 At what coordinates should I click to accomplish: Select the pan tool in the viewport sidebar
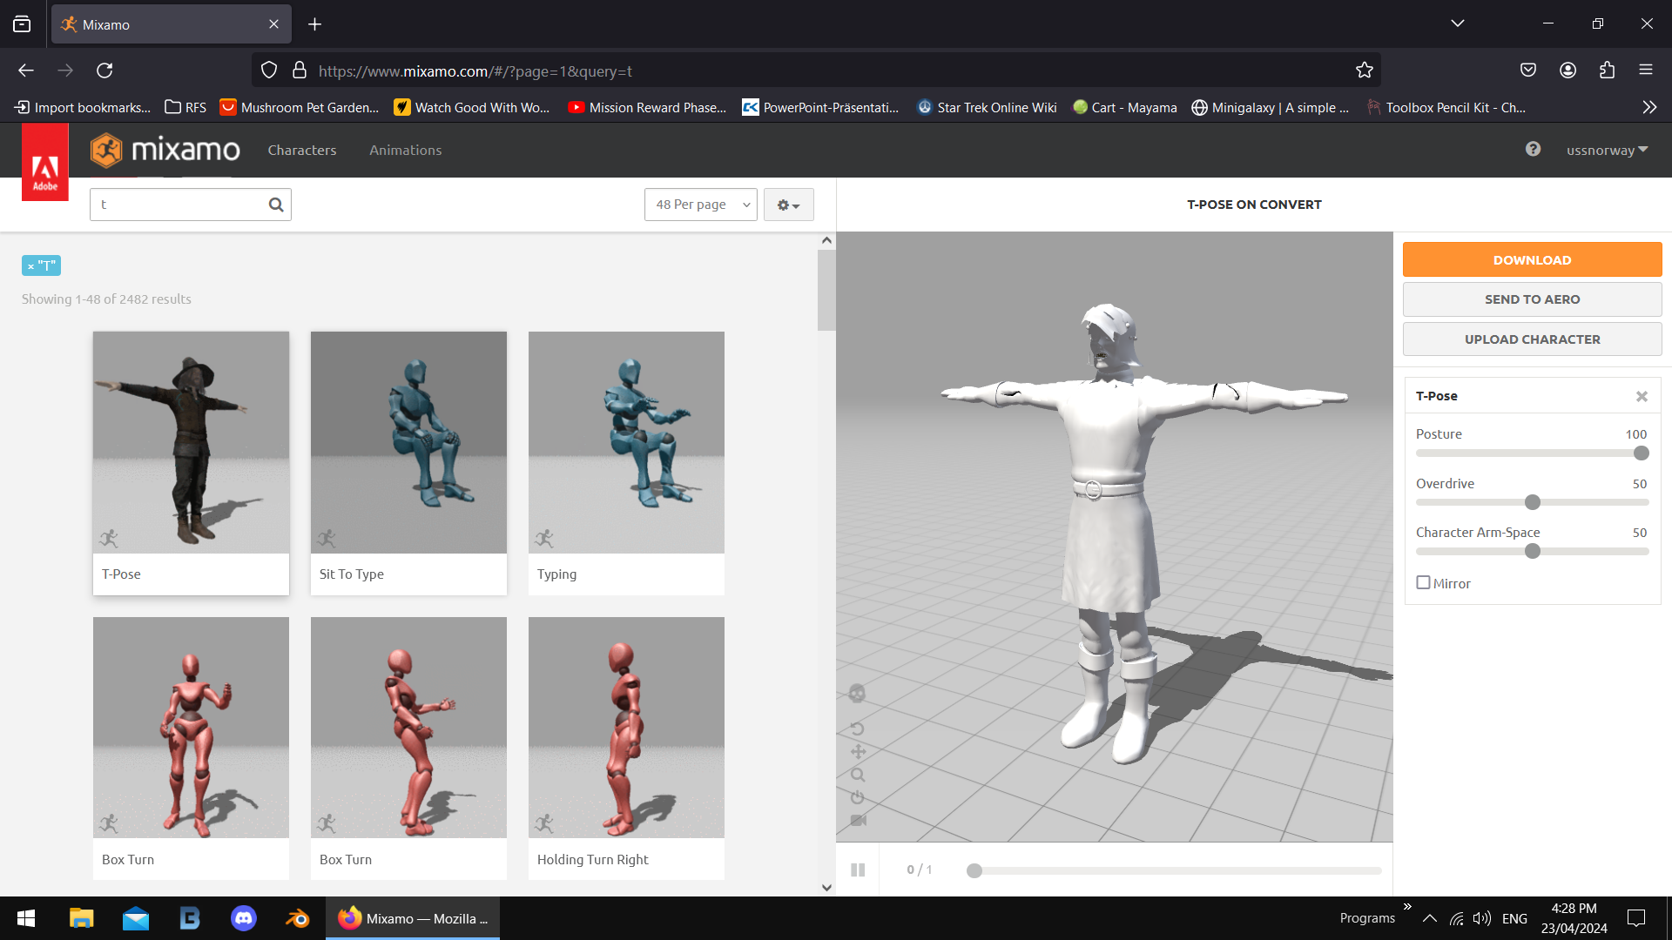858,752
